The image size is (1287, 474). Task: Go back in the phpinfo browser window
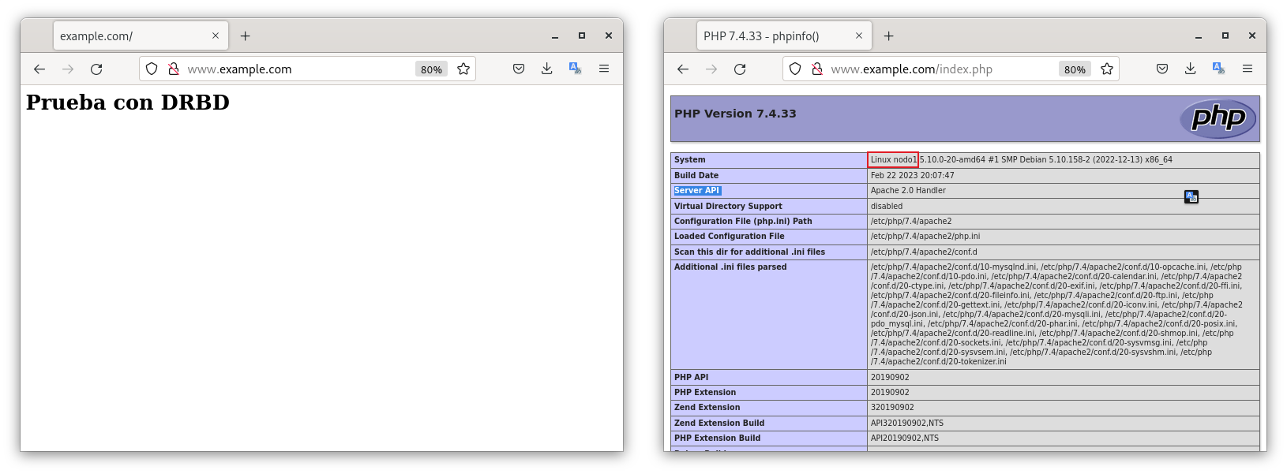pyautogui.click(x=683, y=69)
